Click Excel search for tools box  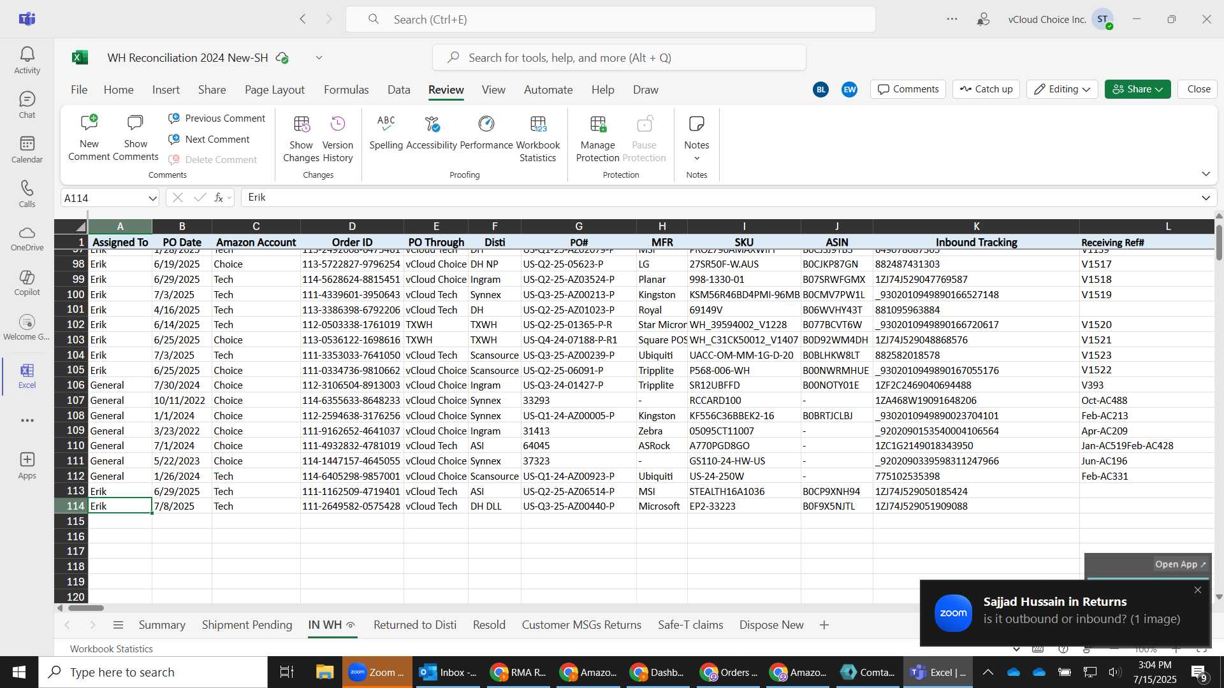pos(619,58)
